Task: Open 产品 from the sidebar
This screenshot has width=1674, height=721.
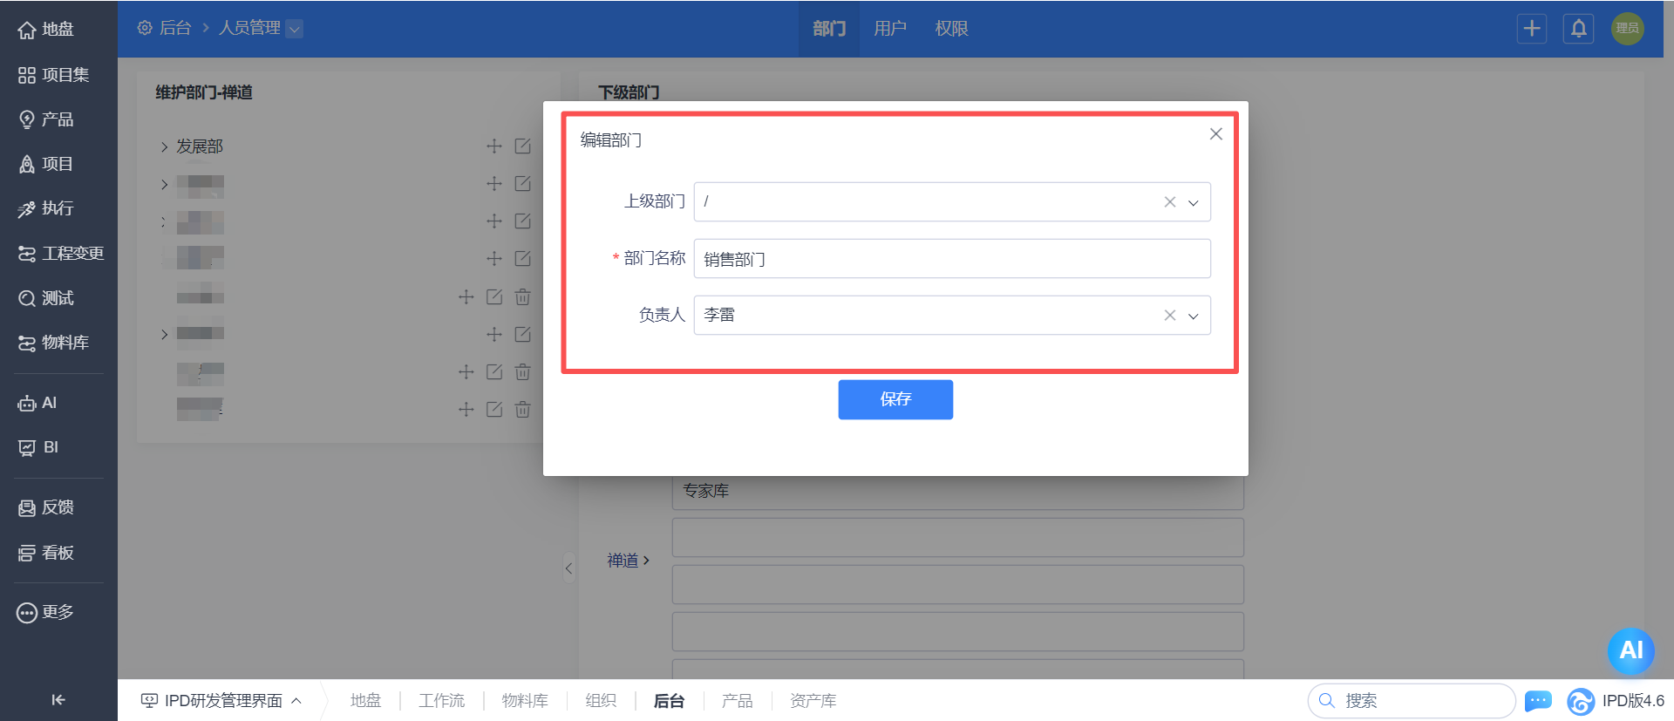Action: [46, 119]
